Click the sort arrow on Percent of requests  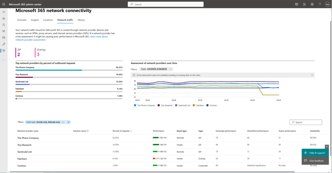[131, 131]
